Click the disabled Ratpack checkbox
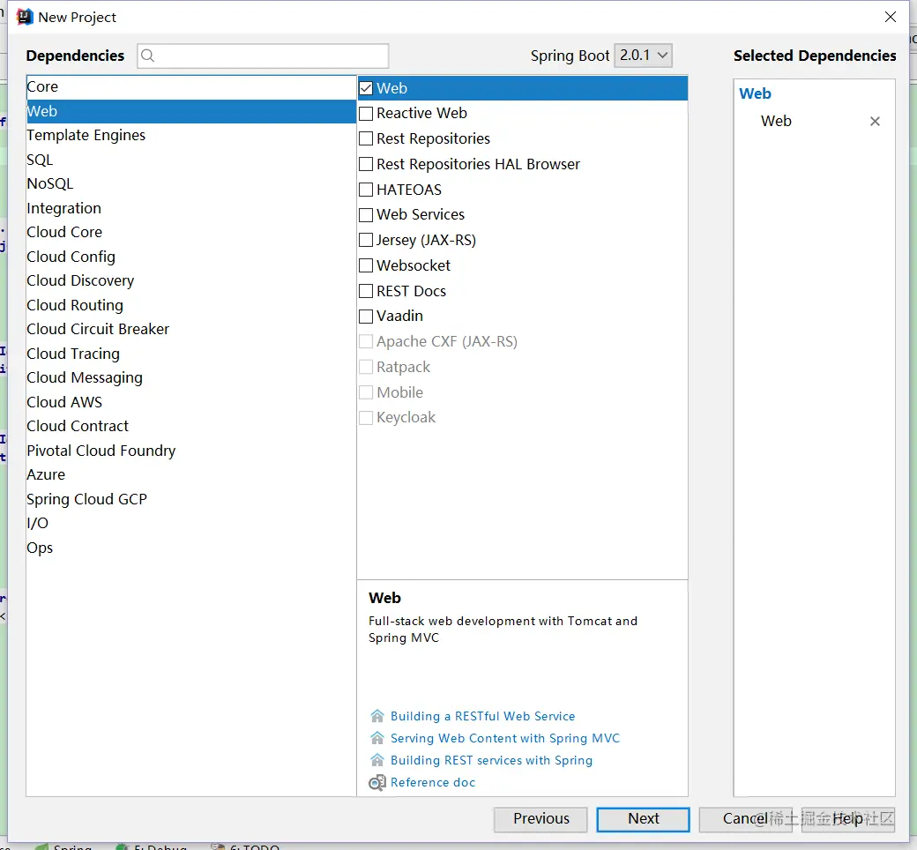The image size is (917, 850). tap(366, 367)
